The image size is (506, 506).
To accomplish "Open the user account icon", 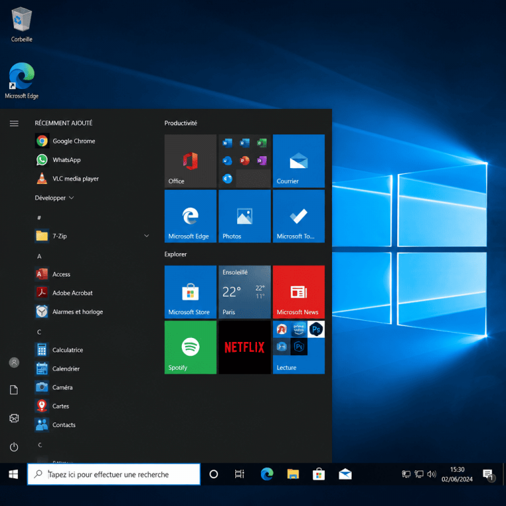I will click(14, 362).
